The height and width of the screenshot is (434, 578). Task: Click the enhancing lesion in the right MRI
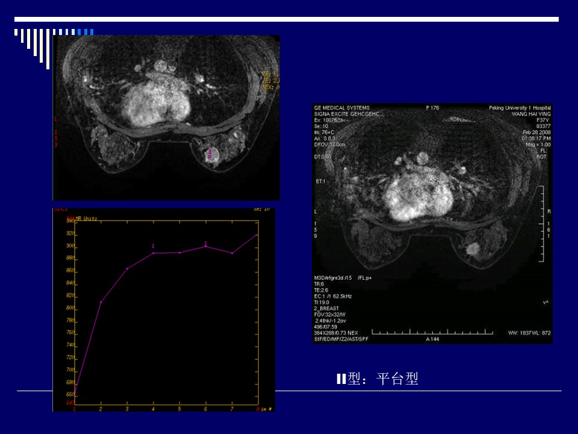tap(472, 249)
